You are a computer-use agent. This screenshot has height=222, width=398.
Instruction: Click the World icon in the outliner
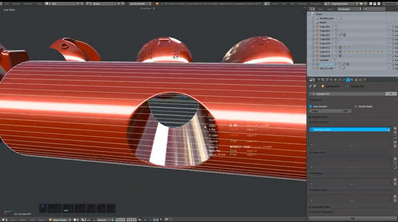[x=317, y=22]
